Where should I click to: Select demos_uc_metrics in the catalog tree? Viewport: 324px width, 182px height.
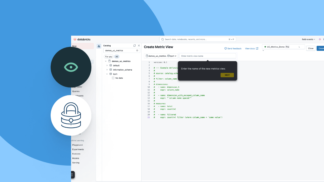(121, 61)
